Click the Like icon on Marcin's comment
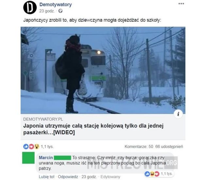This screenshot has height=180, width=206. tap(147, 174)
